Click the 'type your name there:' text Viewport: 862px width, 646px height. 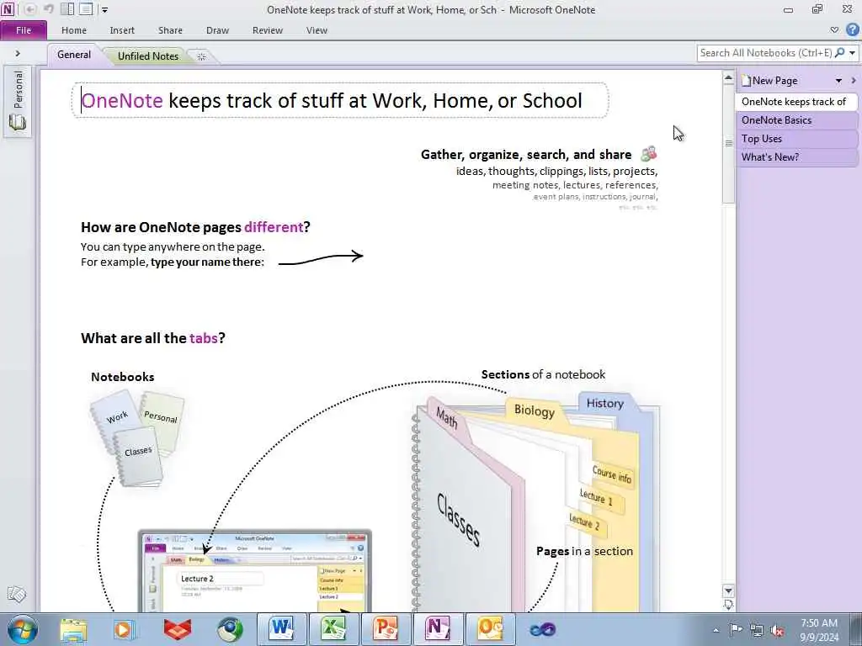tap(207, 262)
